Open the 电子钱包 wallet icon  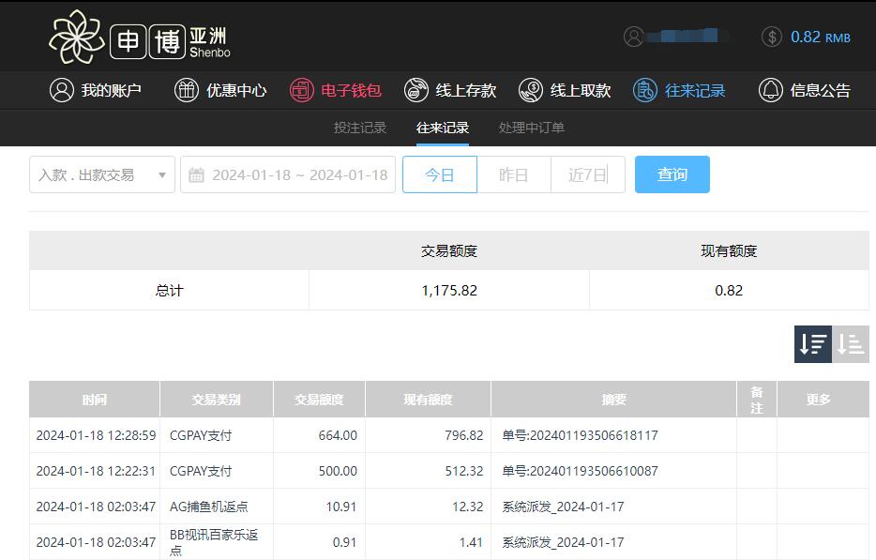pyautogui.click(x=301, y=90)
